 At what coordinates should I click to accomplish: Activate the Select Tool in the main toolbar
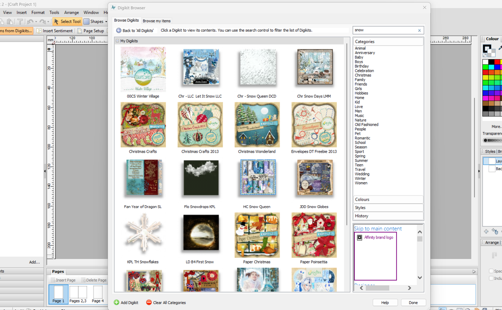point(67,22)
